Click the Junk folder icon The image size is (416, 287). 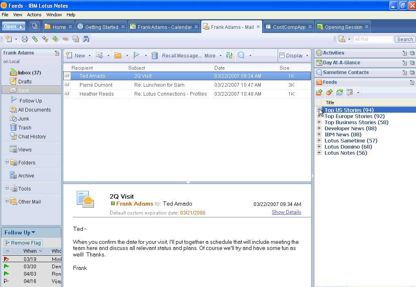(x=13, y=118)
